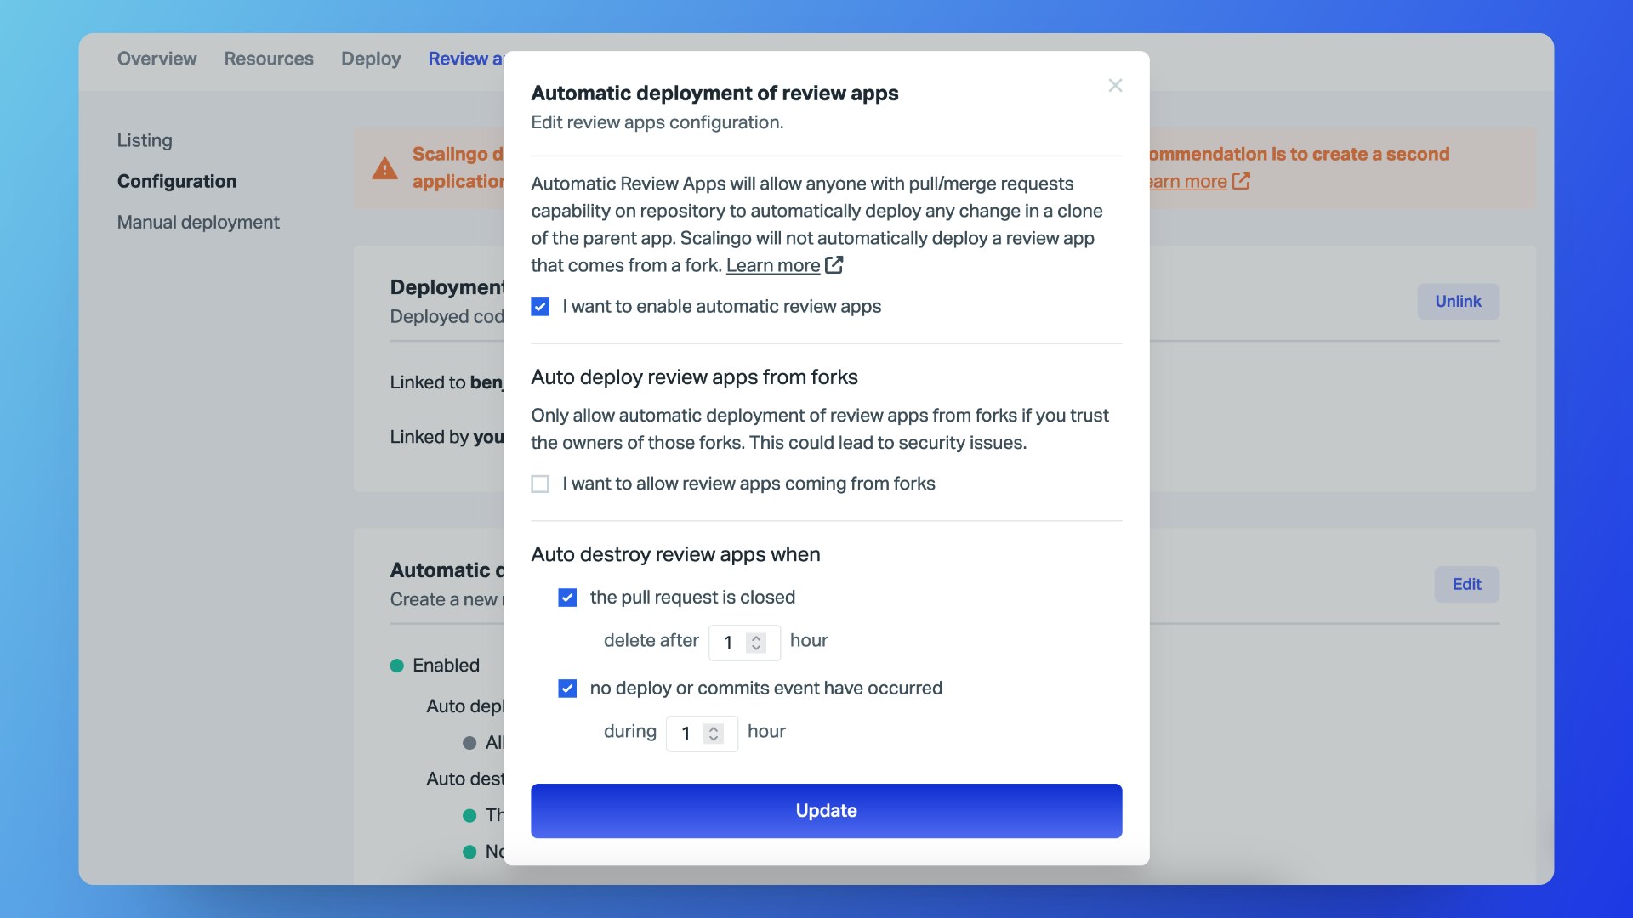Click the external link icon after Learn more
The image size is (1633, 918).
(x=834, y=265)
